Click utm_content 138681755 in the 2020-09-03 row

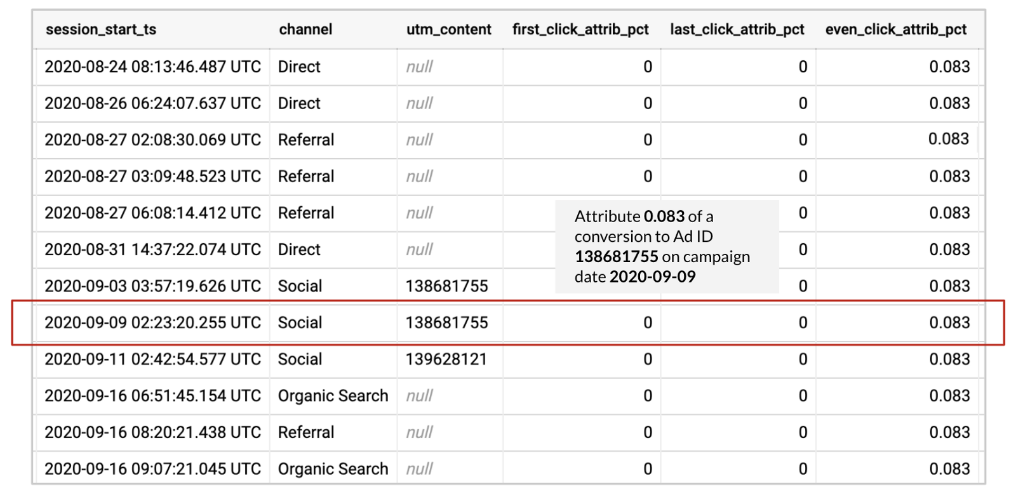point(446,286)
